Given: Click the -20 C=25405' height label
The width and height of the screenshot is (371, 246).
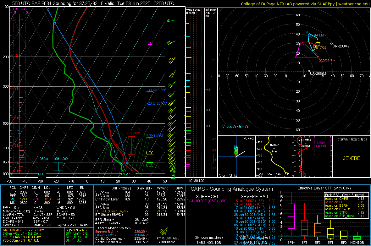Looking at the screenshot, I should pos(157,103).
